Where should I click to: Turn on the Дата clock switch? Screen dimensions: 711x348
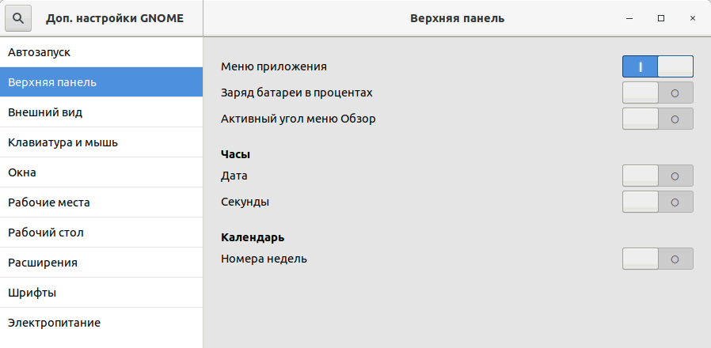[x=657, y=176]
